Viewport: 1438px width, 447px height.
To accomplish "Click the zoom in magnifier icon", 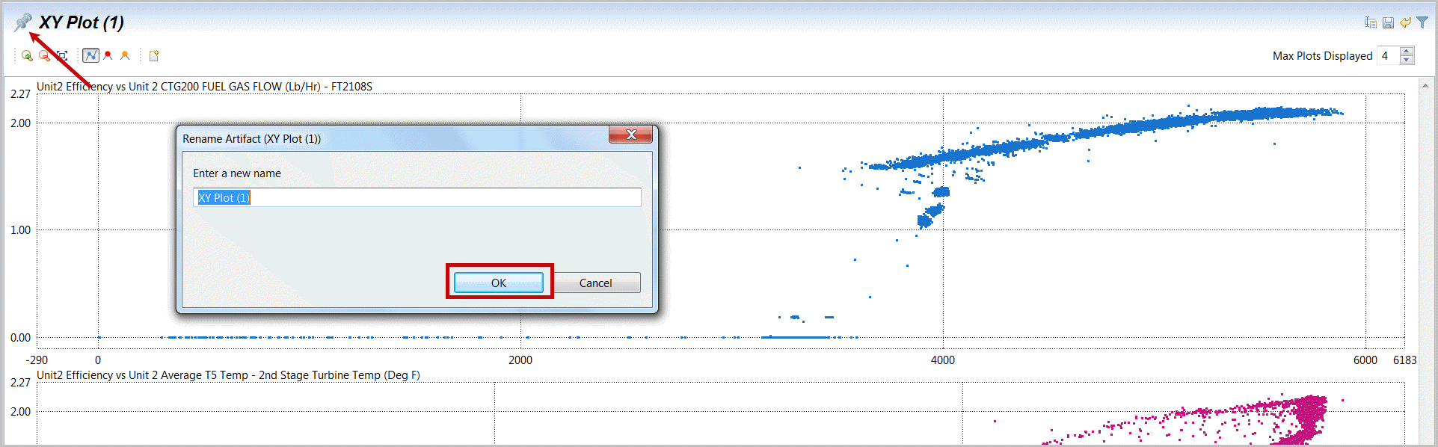I will [x=27, y=56].
